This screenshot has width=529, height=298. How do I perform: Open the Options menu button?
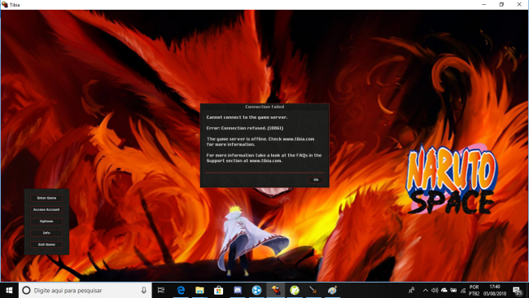[x=46, y=221]
